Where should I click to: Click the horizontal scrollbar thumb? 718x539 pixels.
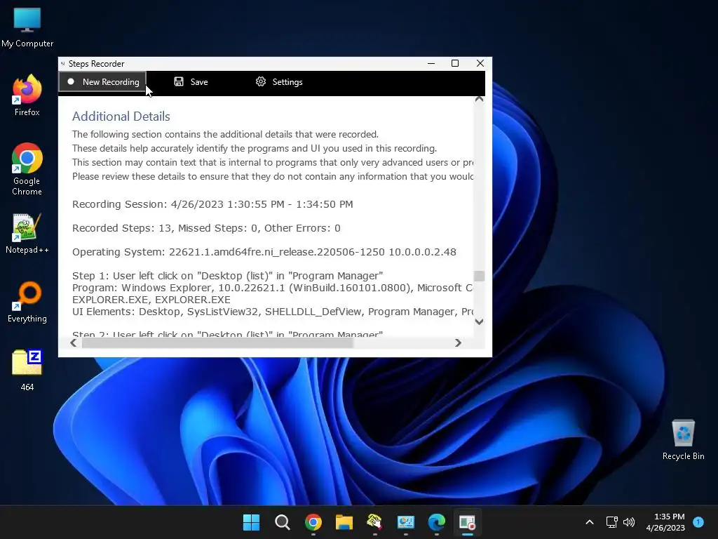point(217,342)
